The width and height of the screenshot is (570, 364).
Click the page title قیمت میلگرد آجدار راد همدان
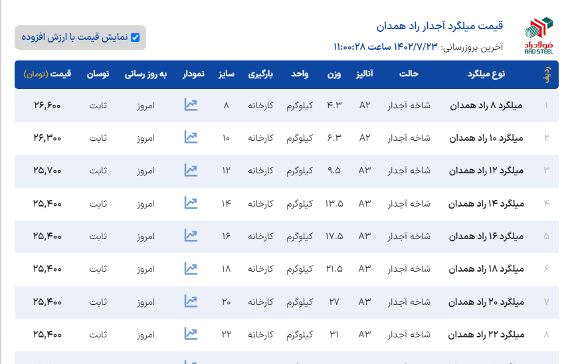440,26
